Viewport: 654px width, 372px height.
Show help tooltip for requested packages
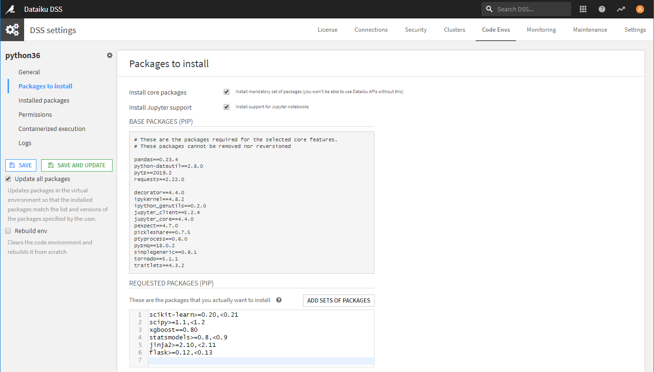tap(279, 300)
